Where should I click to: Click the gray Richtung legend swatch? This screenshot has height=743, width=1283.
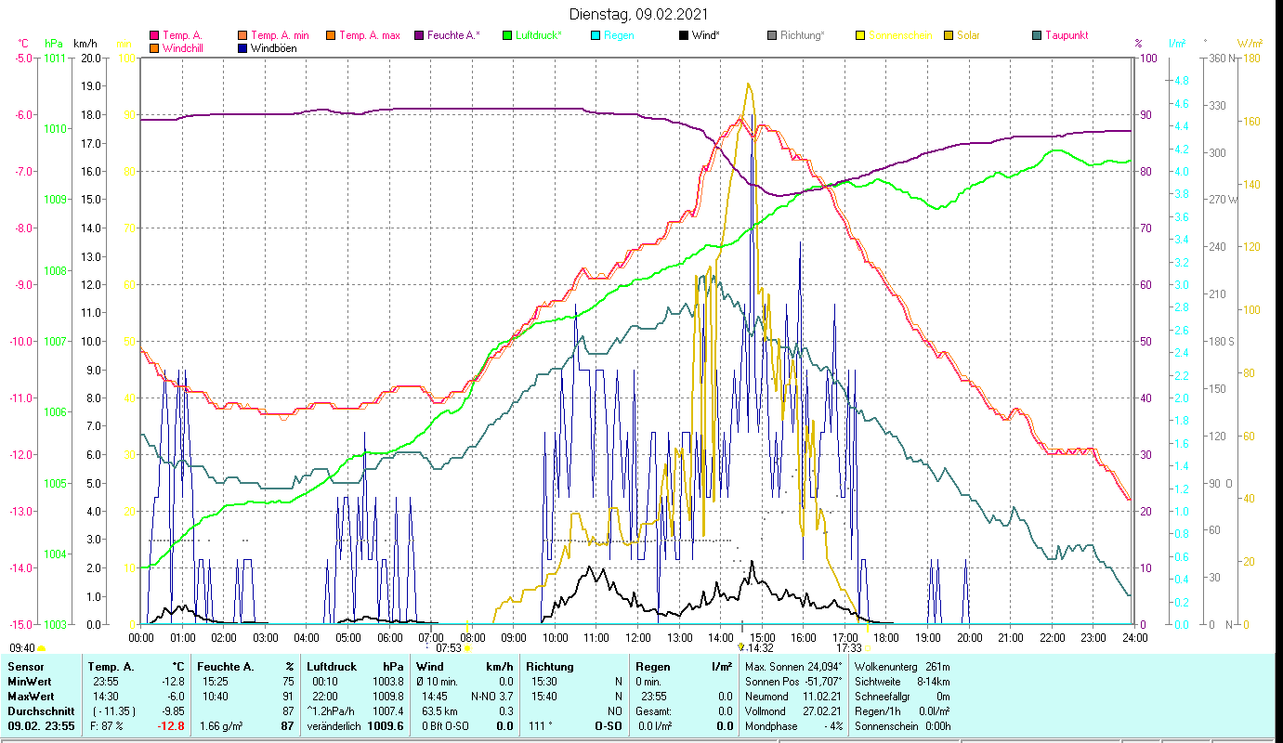(x=773, y=35)
